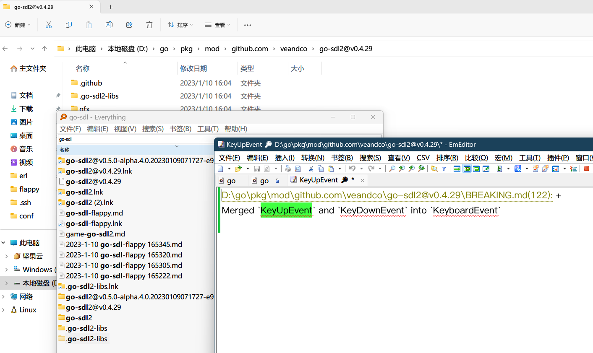Open the CSV menu in EmEditor
The width and height of the screenshot is (593, 353).
pyautogui.click(x=423, y=158)
